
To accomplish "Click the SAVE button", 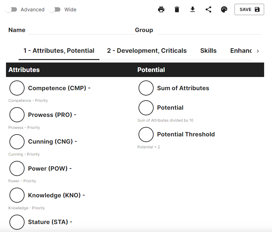I will 249,9.
